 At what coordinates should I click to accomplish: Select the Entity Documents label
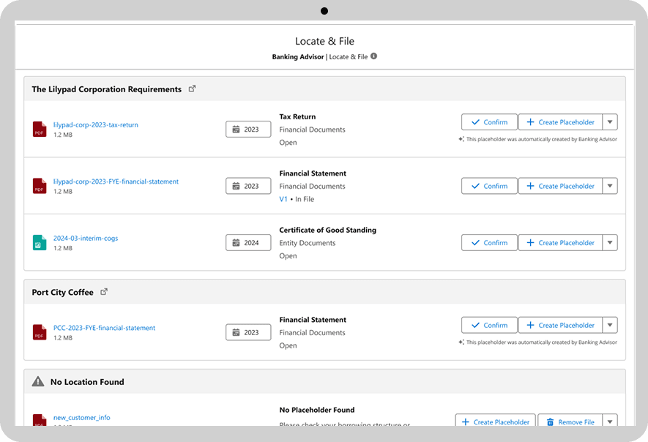coord(308,243)
